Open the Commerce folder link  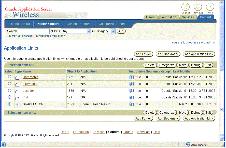tap(30, 77)
